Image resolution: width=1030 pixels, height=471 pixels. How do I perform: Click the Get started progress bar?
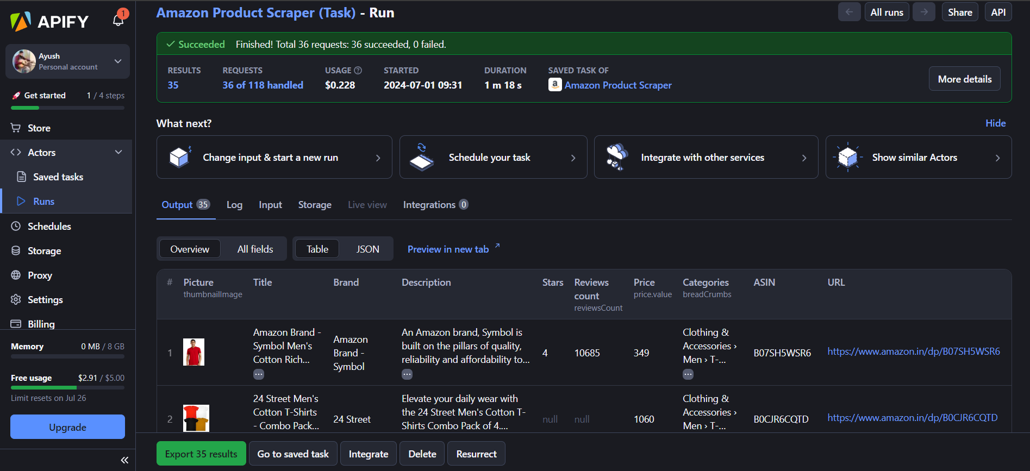67,108
